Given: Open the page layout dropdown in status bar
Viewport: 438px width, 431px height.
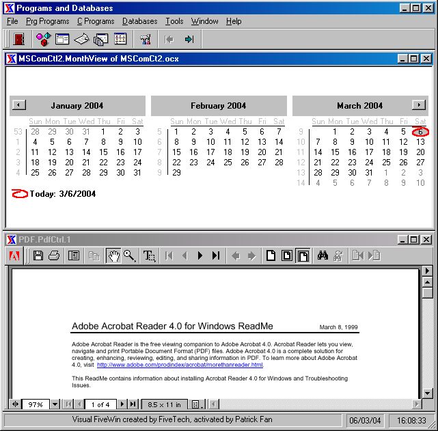Looking at the screenshot, I should (196, 404).
